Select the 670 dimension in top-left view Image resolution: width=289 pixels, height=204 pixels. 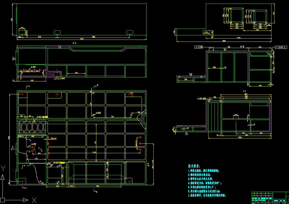[40, 37]
